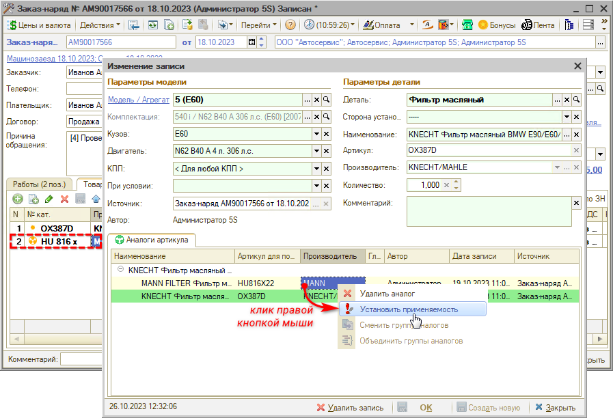
Task: Choose Объединить группы аналогов menu entry
Action: 413,341
